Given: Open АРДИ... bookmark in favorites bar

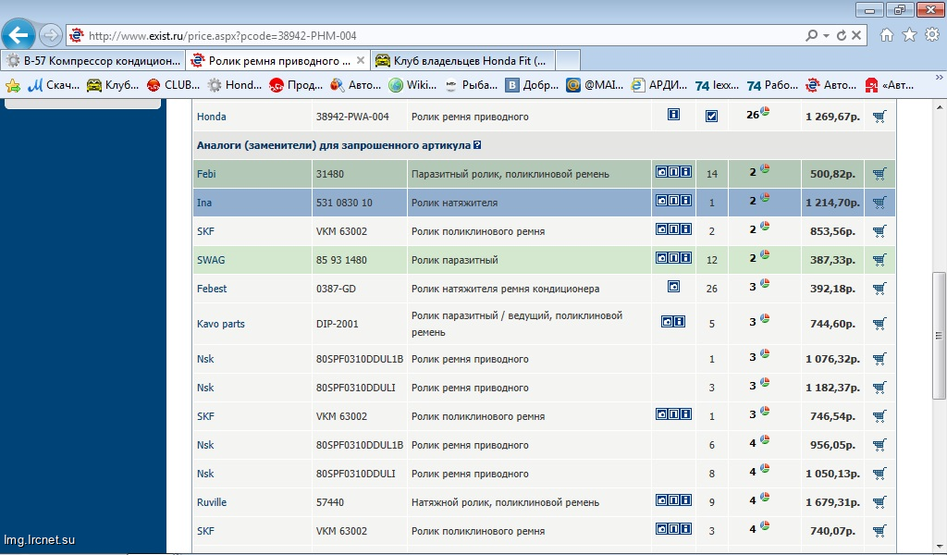Looking at the screenshot, I should coord(658,85).
